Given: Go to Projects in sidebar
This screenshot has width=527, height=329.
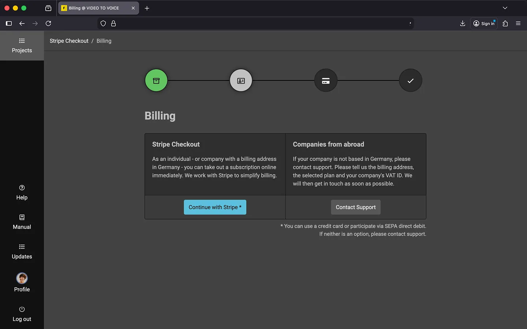Looking at the screenshot, I should click(x=22, y=46).
